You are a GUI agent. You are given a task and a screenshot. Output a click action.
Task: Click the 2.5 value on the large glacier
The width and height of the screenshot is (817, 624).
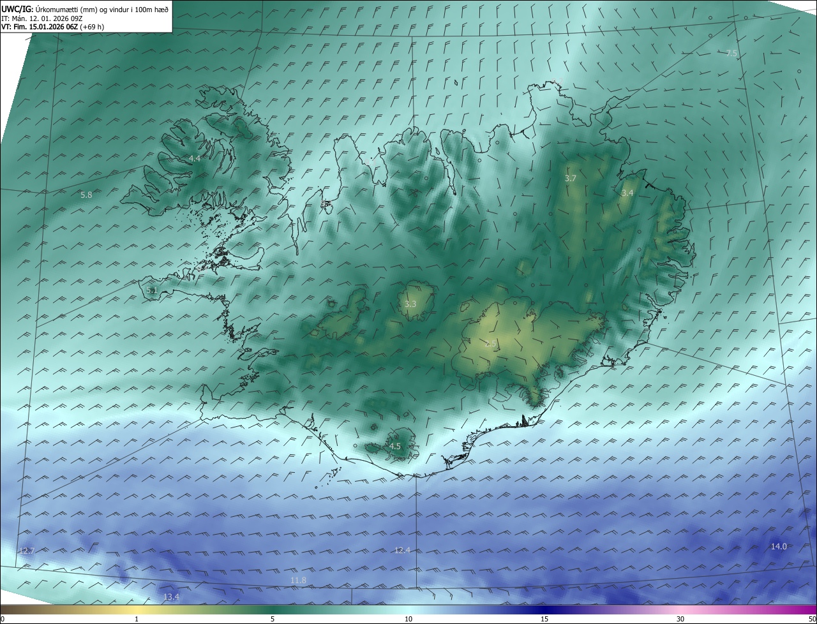point(490,344)
